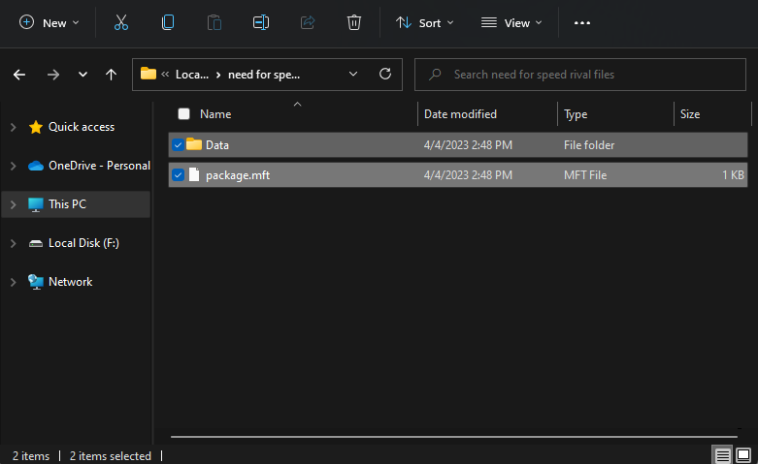Select Local Disk (F:) in sidebar
Screen dimensions: 758x464
[83, 242]
